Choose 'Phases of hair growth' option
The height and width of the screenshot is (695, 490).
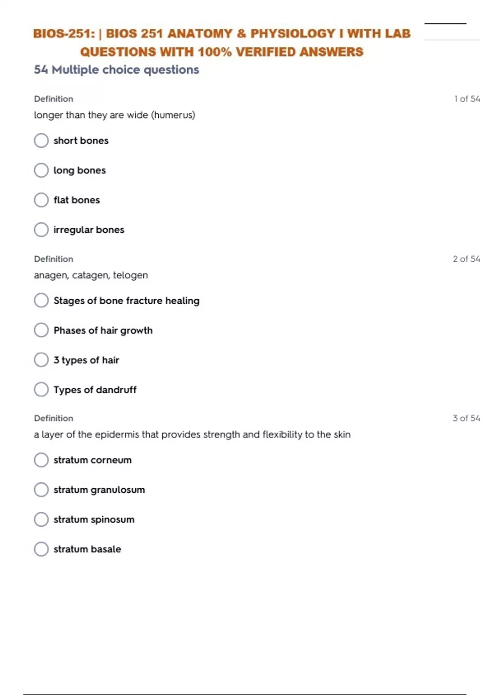click(x=41, y=330)
